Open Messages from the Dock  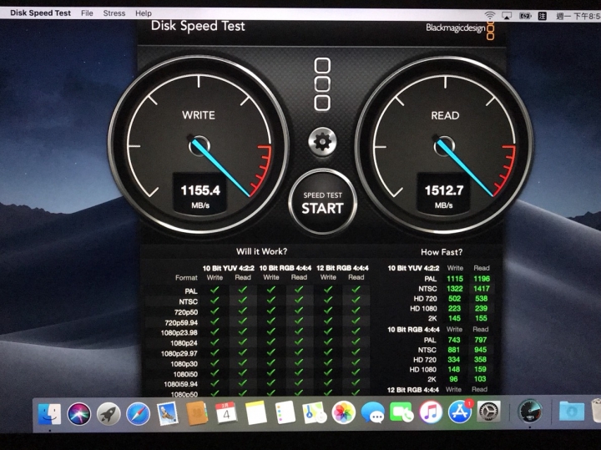[x=373, y=412]
